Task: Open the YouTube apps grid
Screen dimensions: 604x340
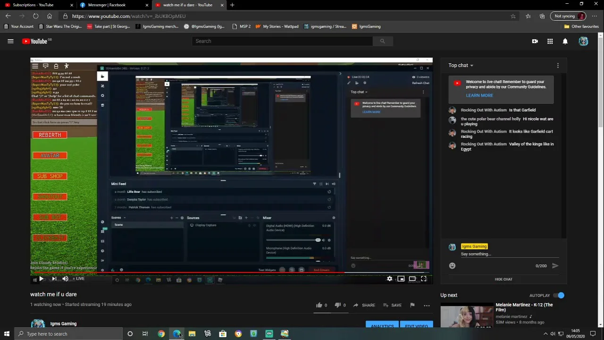Action: pyautogui.click(x=550, y=41)
